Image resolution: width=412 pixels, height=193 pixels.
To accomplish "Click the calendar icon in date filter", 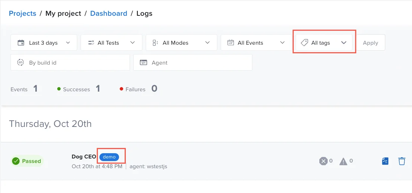I will (21, 43).
